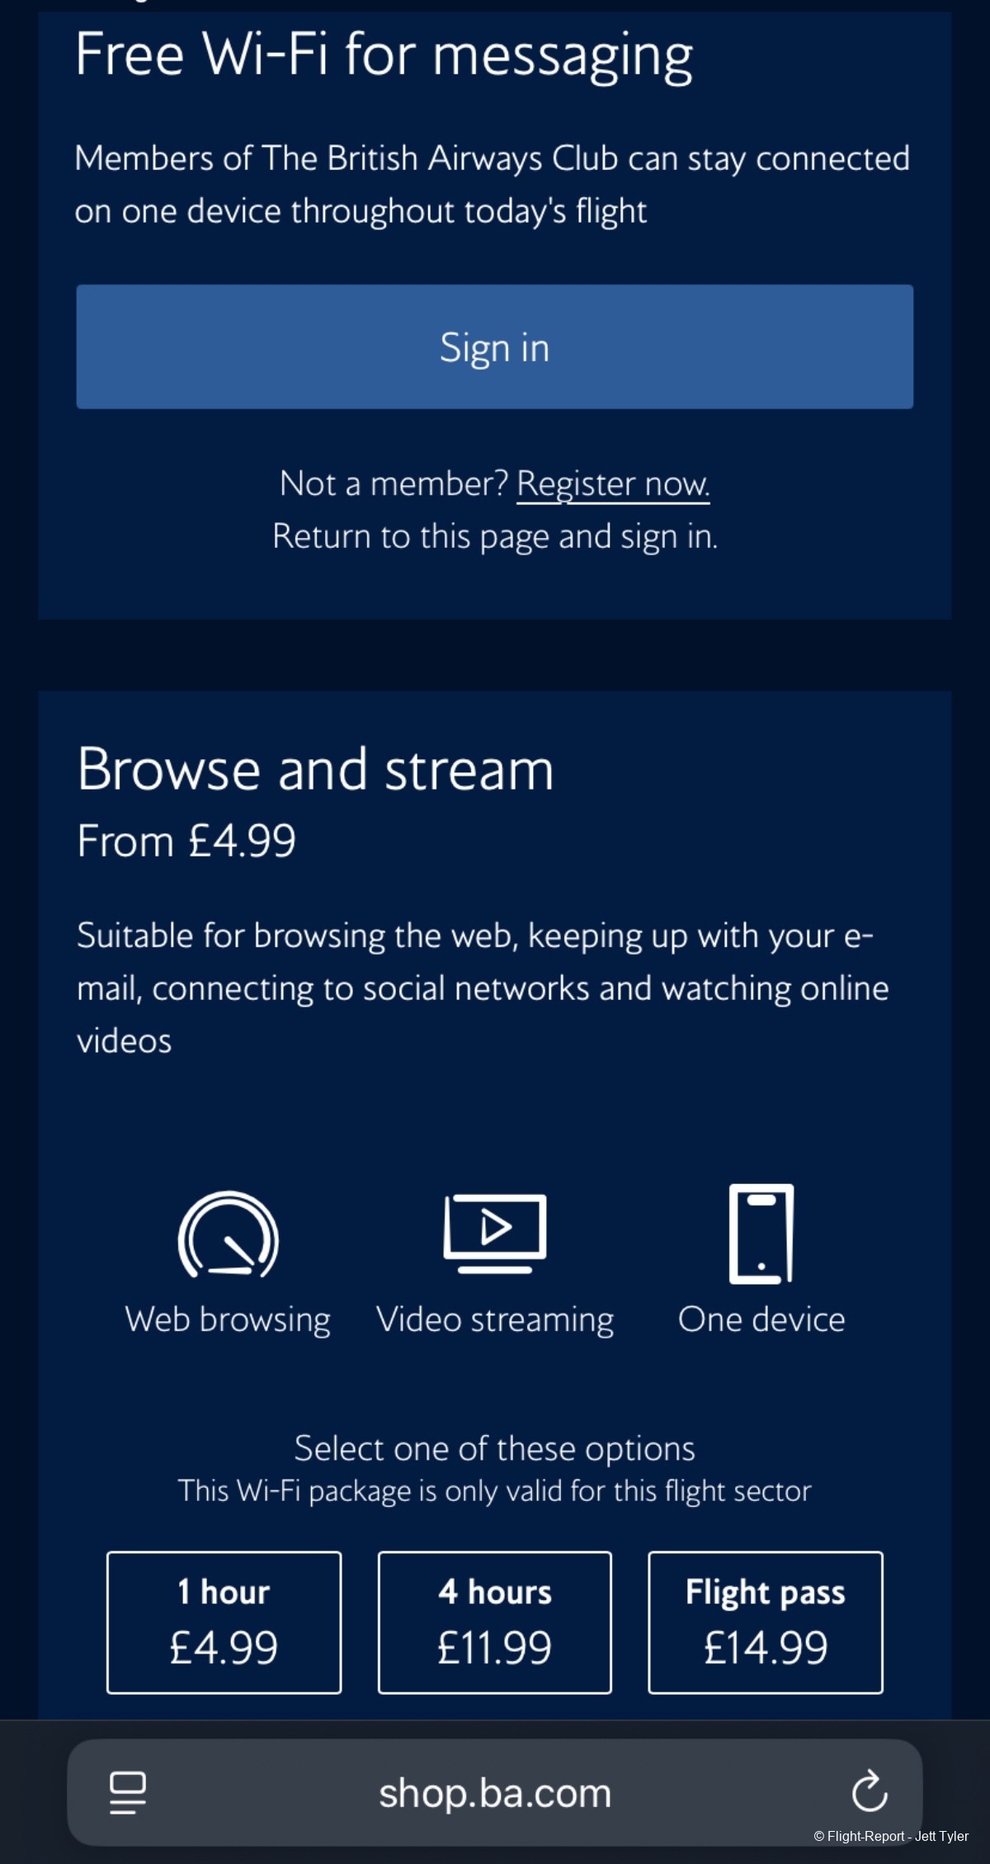990x1864 pixels.
Task: Click the "Browse and stream" heading
Action: tap(316, 769)
